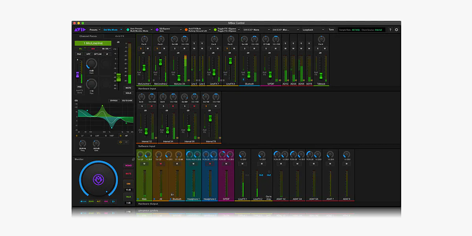Viewport: 472px width, 236px height.
Task: Click the orange Avid FX Mute circle icon
Action: tap(186, 30)
